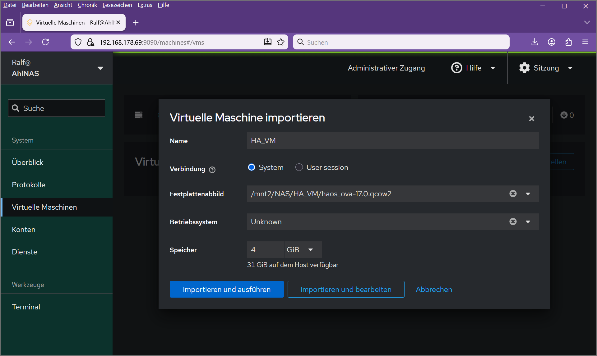This screenshot has height=356, width=597.
Task: Click the Importieren und ausführen button
Action: coord(227,289)
